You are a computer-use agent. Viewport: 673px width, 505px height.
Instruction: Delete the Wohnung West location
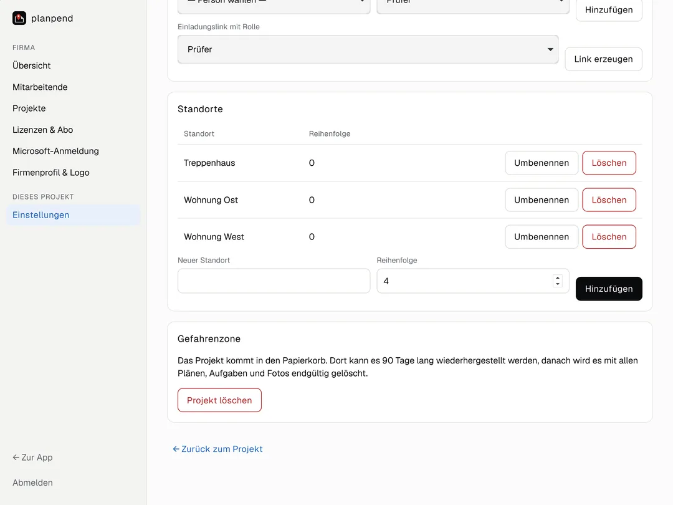[x=609, y=237]
